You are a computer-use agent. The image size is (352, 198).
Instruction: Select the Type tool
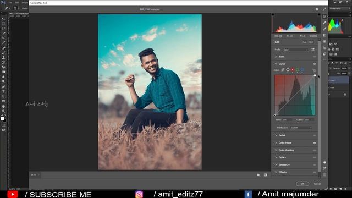(x=3, y=91)
